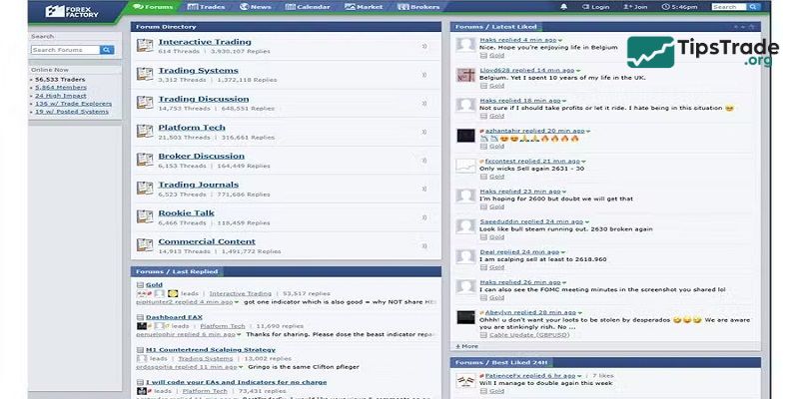799x399 pixels.
Task: Expand the Trading Systems row arrow
Action: (x=424, y=74)
